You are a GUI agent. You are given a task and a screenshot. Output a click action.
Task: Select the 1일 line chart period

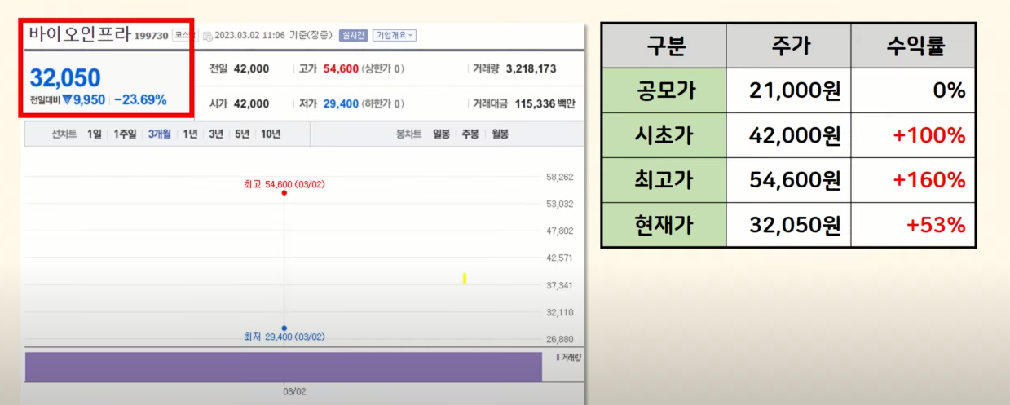pyautogui.click(x=95, y=134)
